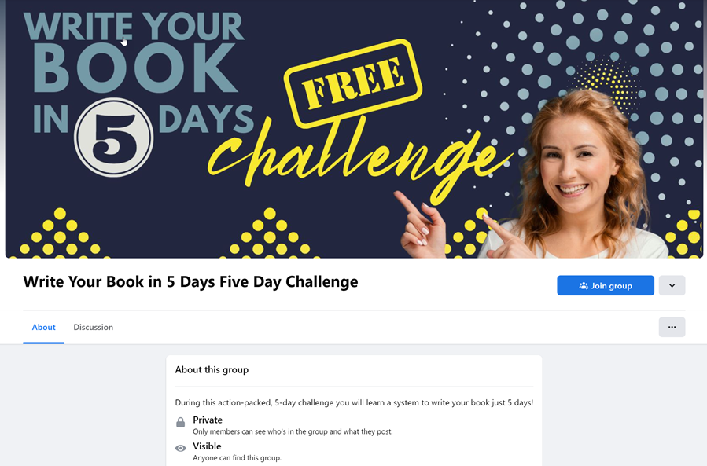
Task: Click the Private lock icon
Action: 180,422
